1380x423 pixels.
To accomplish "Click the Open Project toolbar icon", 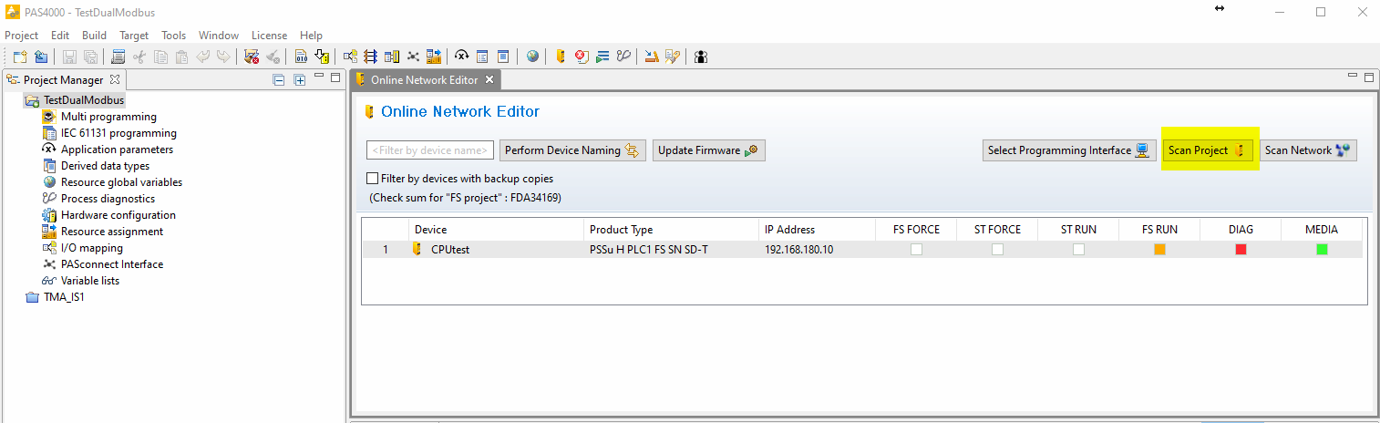I will coord(41,57).
